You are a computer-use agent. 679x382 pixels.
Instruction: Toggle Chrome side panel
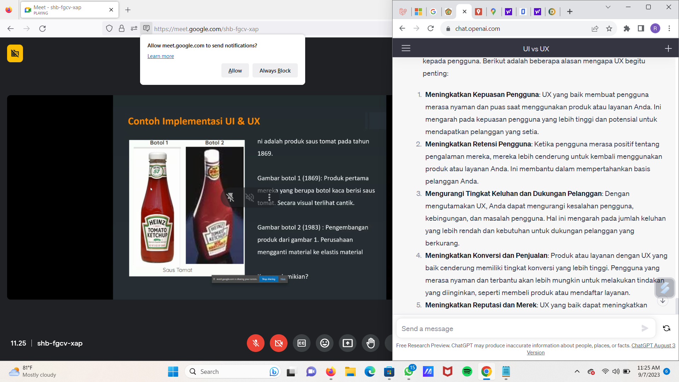click(641, 29)
